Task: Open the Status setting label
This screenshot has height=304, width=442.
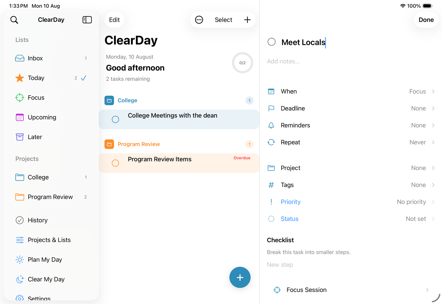Action: point(290,219)
